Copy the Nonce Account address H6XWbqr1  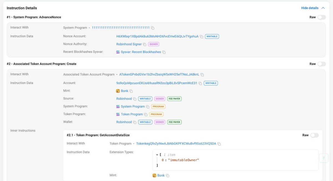[x=201, y=37]
